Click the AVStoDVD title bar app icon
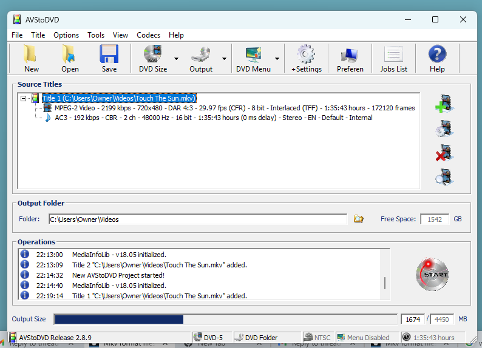The width and height of the screenshot is (482, 348). (17, 19)
